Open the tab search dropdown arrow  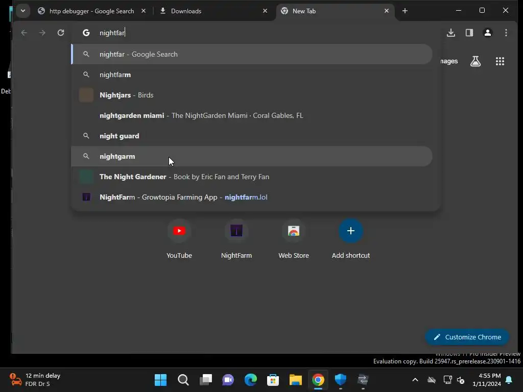[22, 11]
